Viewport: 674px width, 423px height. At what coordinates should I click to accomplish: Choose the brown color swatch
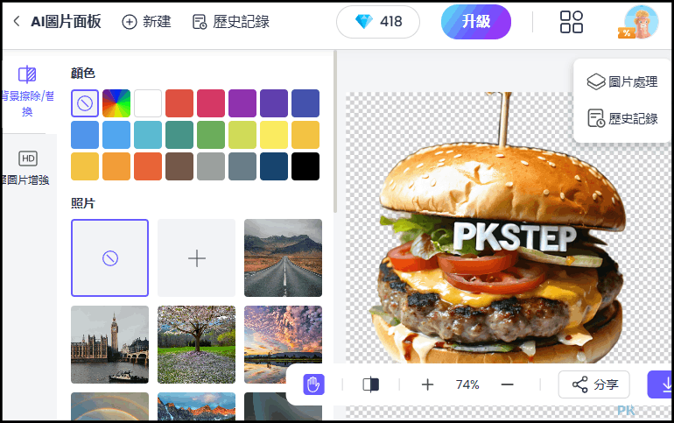point(179,166)
